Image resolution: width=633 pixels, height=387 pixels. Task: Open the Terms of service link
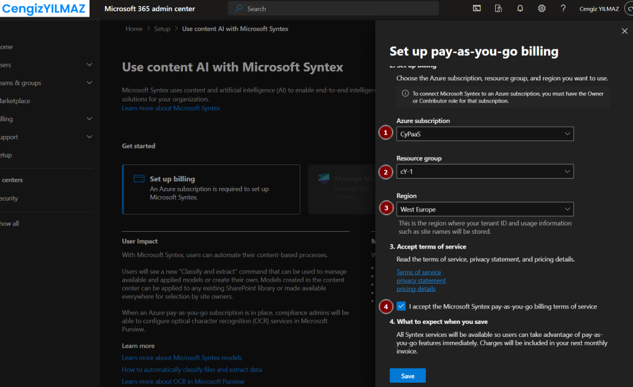tap(418, 272)
